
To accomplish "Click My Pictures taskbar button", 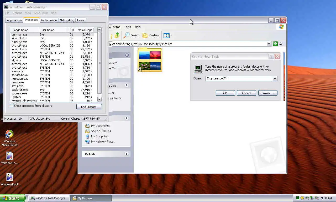I will pos(91,198).
